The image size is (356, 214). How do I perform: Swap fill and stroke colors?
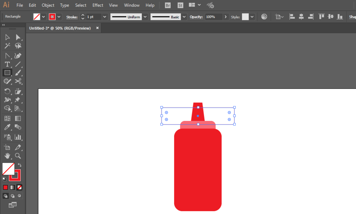coord(20,165)
